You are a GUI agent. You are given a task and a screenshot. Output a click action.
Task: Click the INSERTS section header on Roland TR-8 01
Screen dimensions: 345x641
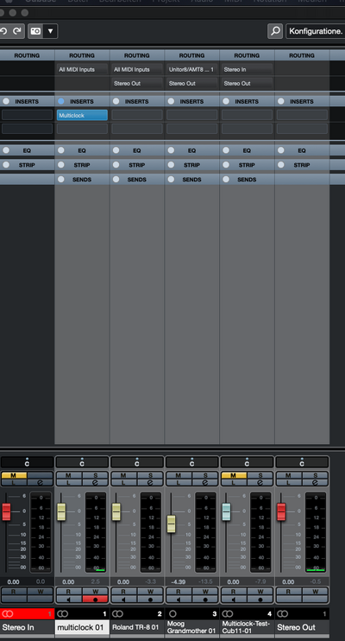coord(137,101)
